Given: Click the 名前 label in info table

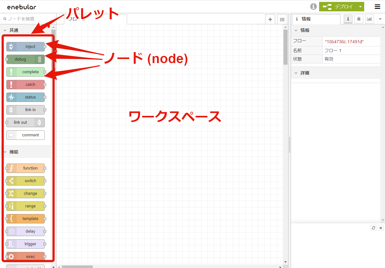Looking at the screenshot, I should [297, 51].
